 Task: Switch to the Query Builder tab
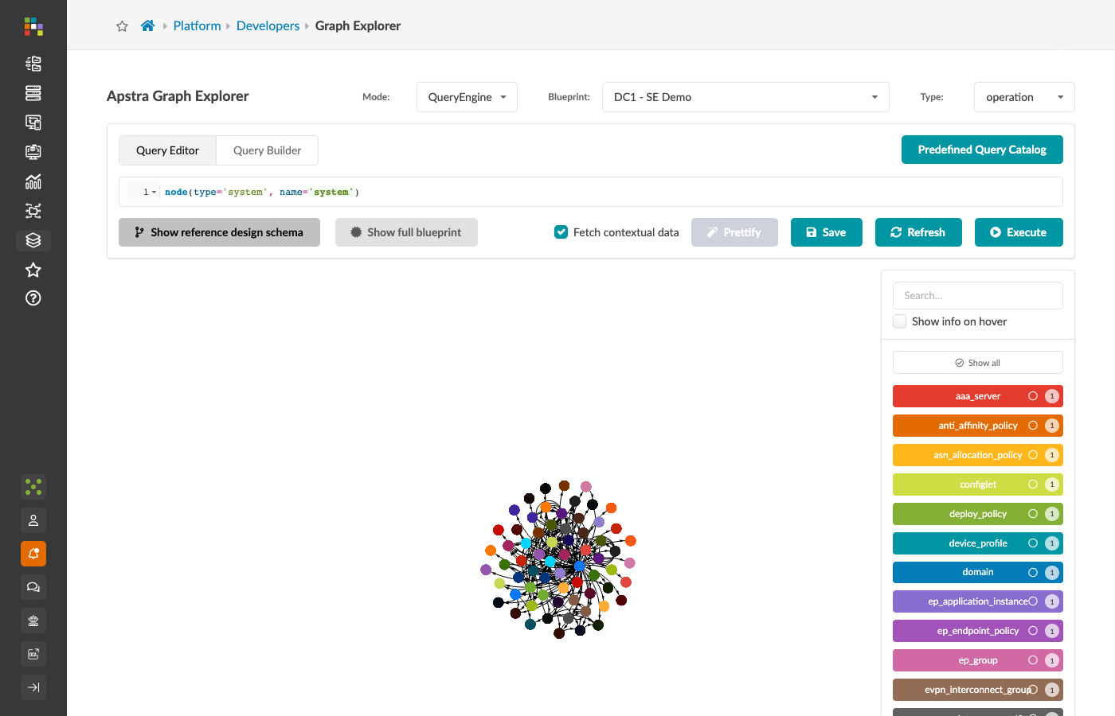[267, 150]
